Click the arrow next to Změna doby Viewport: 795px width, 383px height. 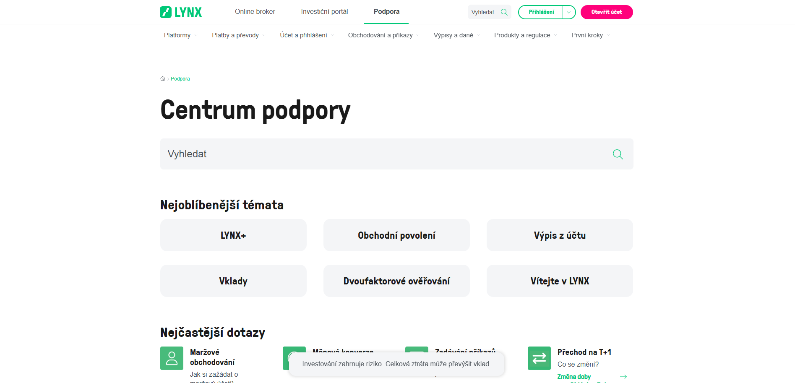click(623, 377)
